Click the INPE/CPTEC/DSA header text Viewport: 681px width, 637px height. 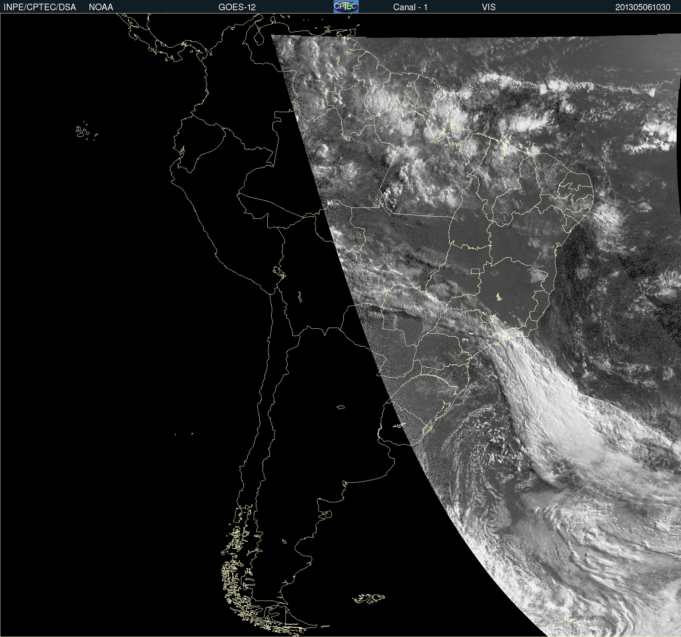tap(40, 7)
